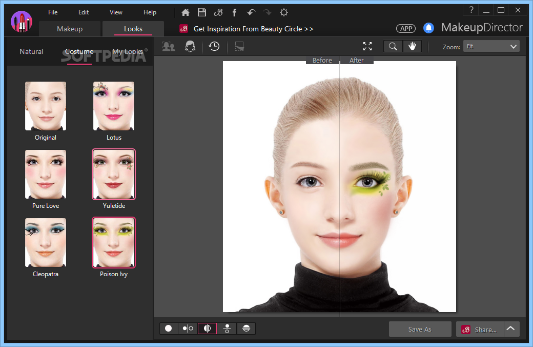Click the Undo arrow icon
The width and height of the screenshot is (533, 347).
(x=251, y=12)
